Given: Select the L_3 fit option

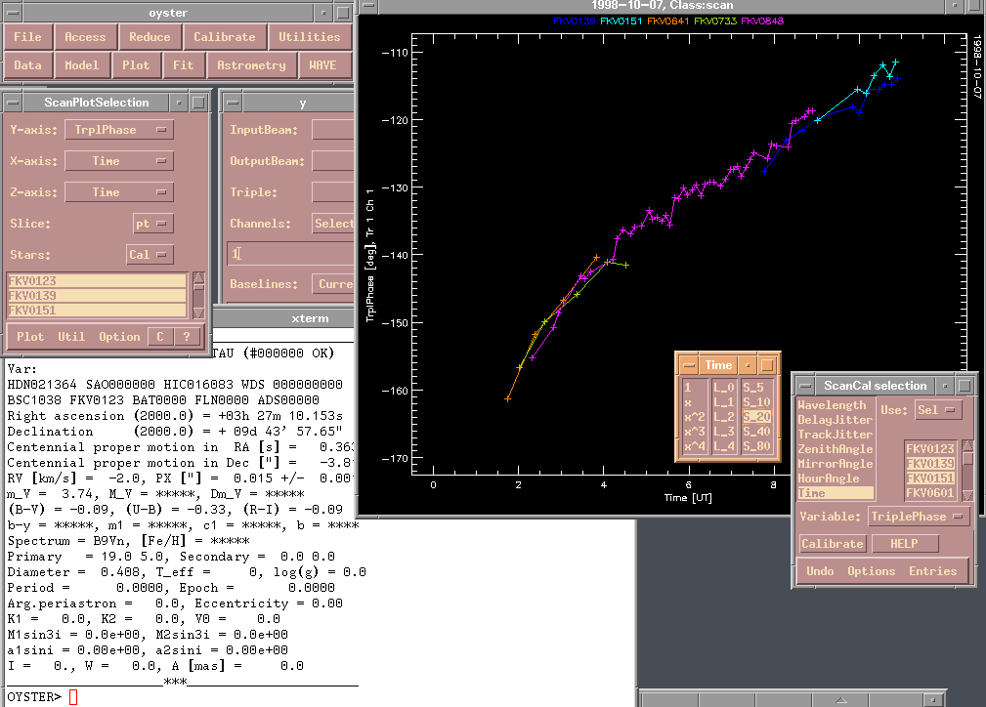Looking at the screenshot, I should [723, 432].
